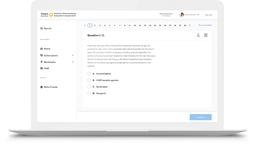Image resolution: width=255 pixels, height=144 pixels.
Task: Go to Home in the sidebar
Action: (47, 49)
